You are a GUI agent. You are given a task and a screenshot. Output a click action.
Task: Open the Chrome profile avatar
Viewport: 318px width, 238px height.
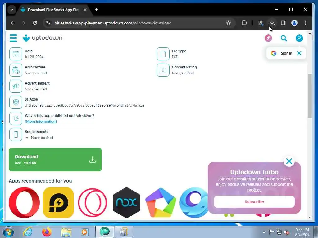294,23
